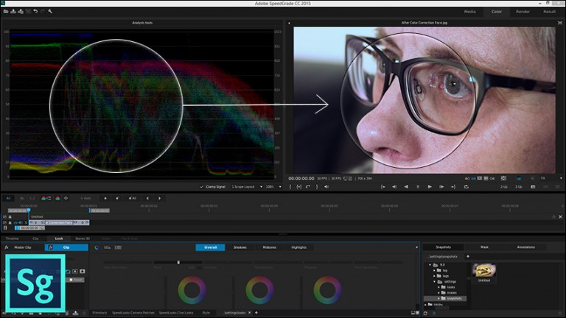The width and height of the screenshot is (566, 318).
Task: Select the 3-Up view button
Action: pos(518,187)
